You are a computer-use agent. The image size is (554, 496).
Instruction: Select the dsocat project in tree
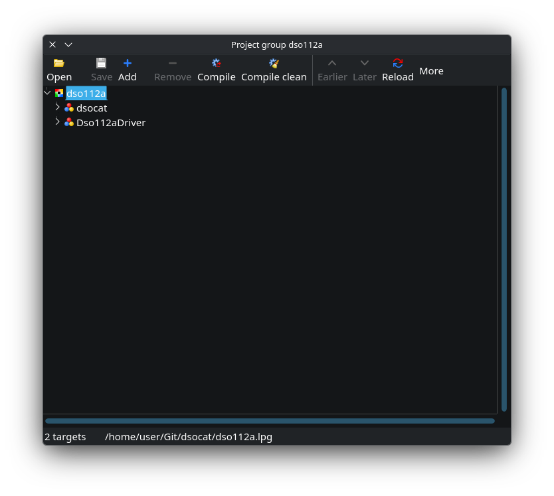coord(92,108)
